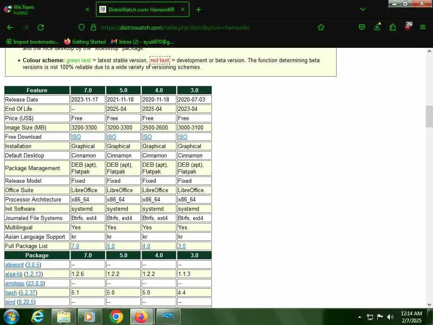
Task: Click the vertical scrollbar thumb
Action: click(x=430, y=116)
